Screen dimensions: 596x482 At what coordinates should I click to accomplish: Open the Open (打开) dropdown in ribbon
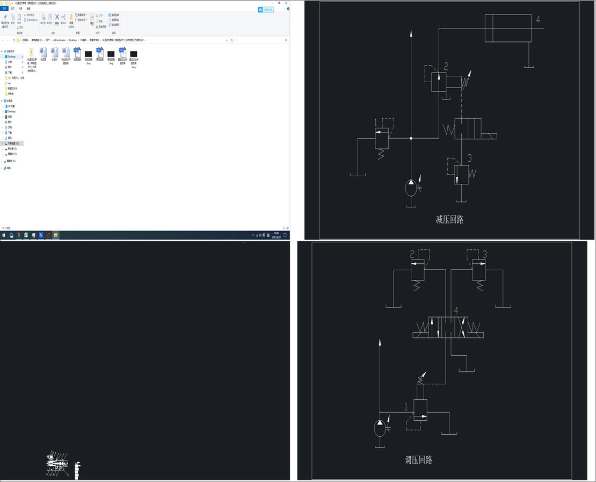click(x=100, y=16)
